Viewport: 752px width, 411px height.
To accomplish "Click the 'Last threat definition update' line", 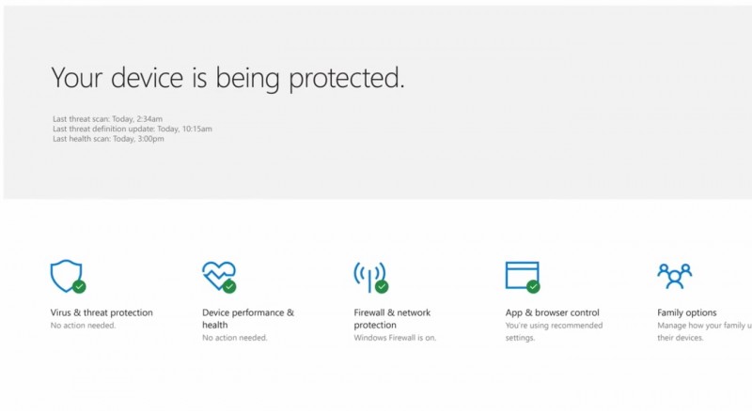I will click(x=133, y=129).
